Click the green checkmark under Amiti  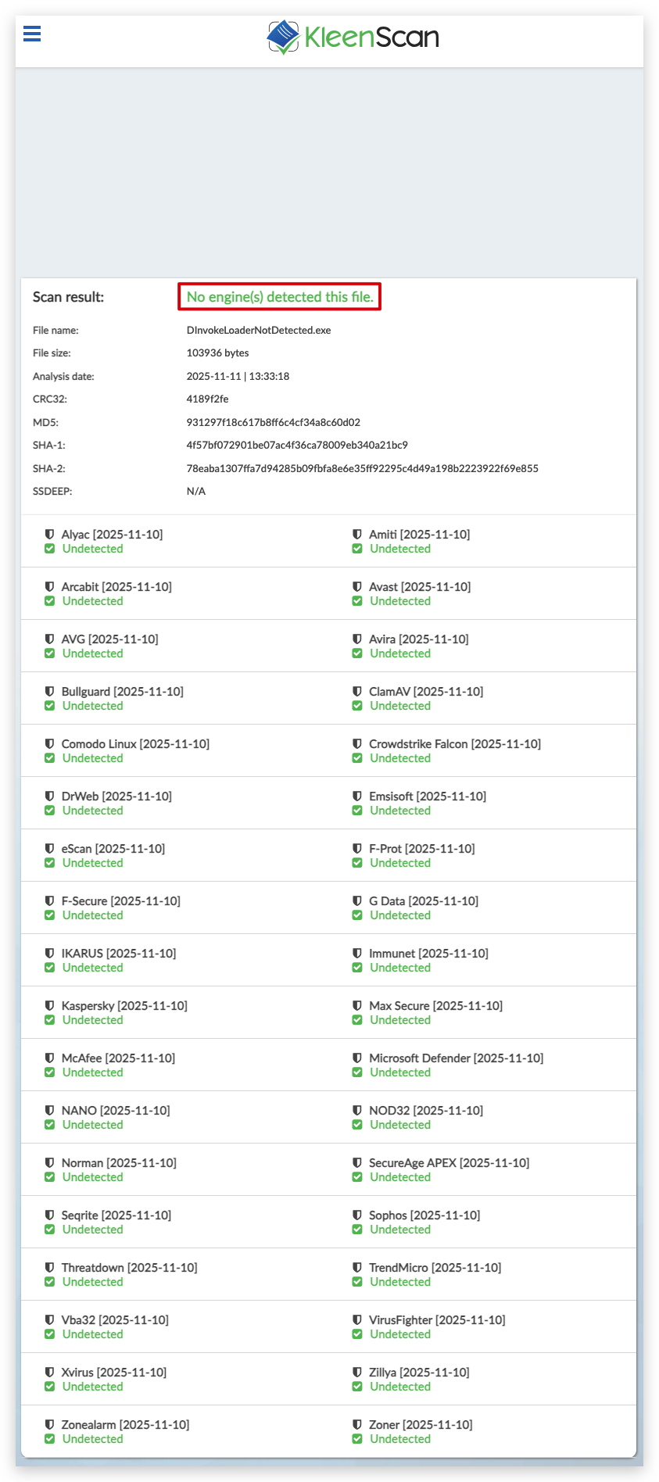coord(357,549)
